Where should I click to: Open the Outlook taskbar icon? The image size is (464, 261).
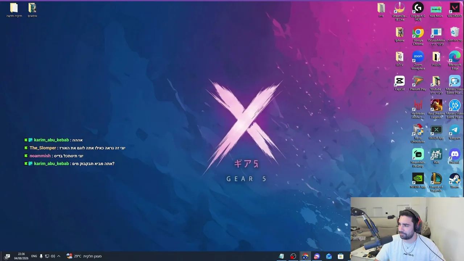click(x=329, y=256)
